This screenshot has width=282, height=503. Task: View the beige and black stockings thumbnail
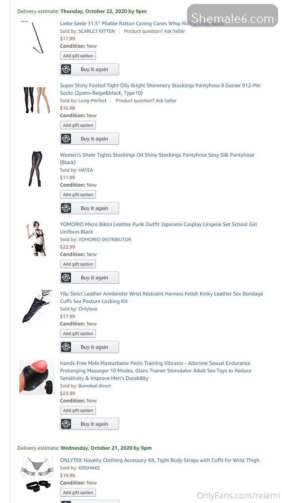[37, 100]
